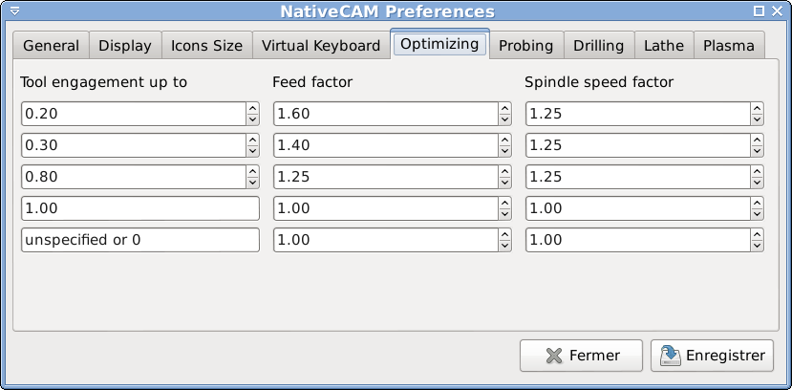Click the Fermer close X icon
The width and height of the screenshot is (792, 390).
coord(554,356)
